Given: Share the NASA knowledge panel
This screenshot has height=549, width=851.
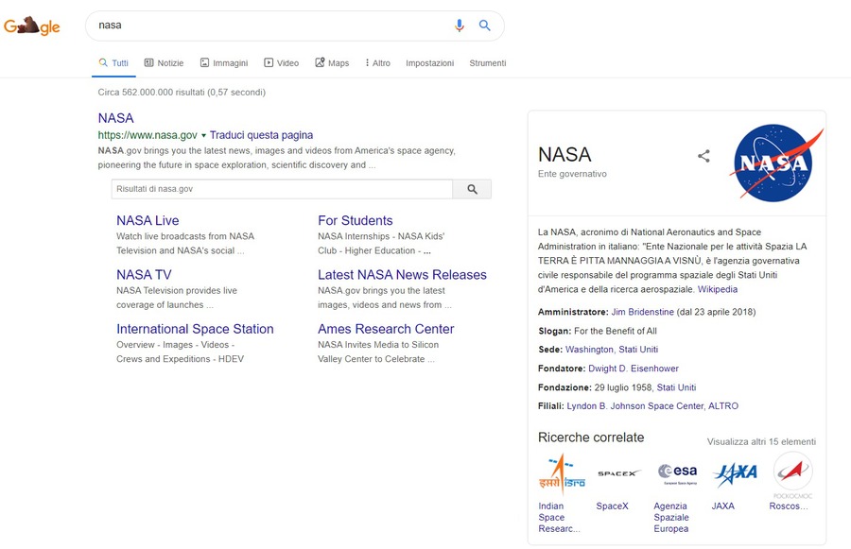Looking at the screenshot, I should pyautogui.click(x=703, y=156).
